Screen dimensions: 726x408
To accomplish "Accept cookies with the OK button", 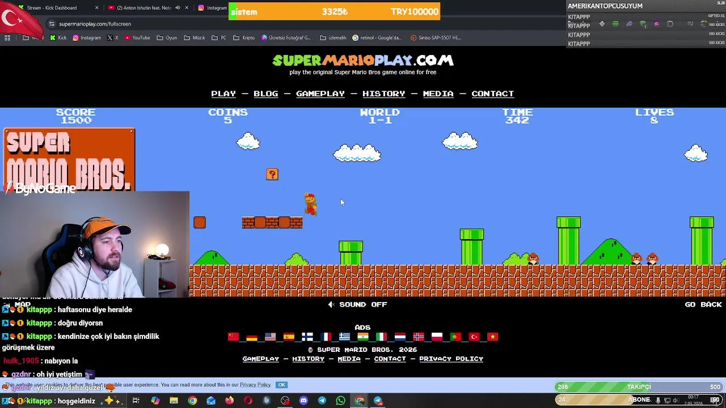I will [281, 385].
